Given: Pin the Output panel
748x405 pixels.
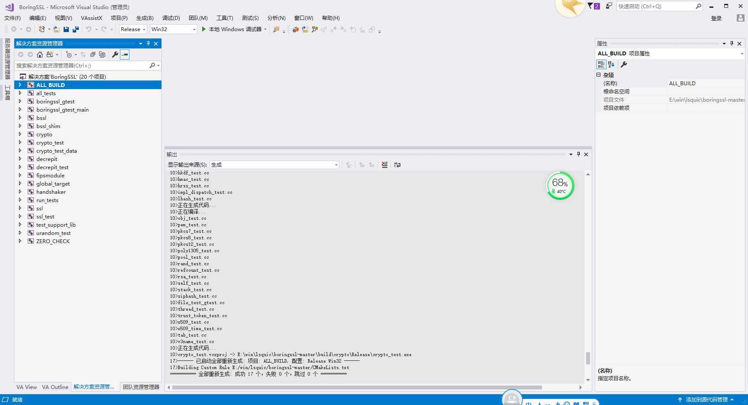Looking at the screenshot, I should coord(578,154).
